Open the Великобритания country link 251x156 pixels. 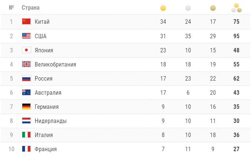click(55, 64)
